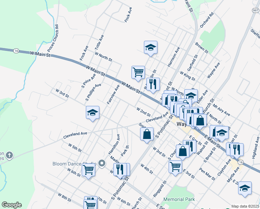This screenshot has width=260, height=209.
Task: Click the Map data ©2025 attribution text
Action: point(245,206)
